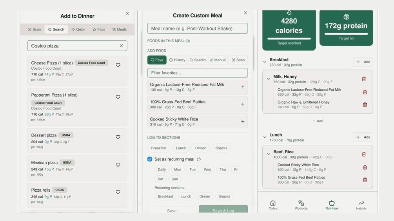Open the Today home tab
This screenshot has width=394, height=221.
273,205
